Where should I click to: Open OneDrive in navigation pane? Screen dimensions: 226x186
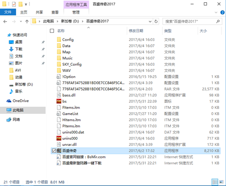click(21, 101)
